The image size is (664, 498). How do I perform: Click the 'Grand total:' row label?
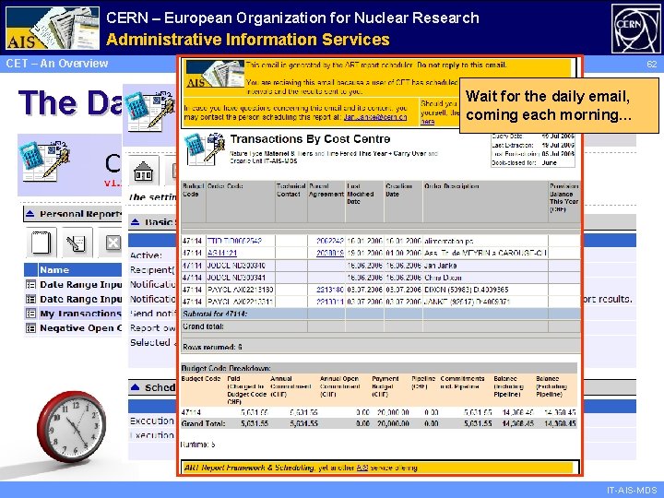click(x=203, y=326)
